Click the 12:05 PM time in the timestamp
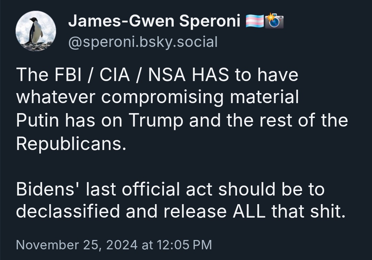 184,245
